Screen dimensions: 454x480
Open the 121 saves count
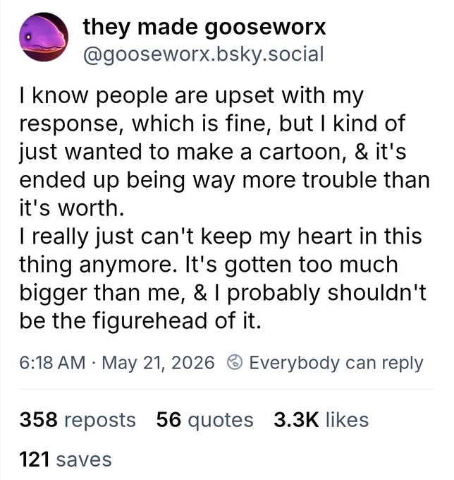[x=66, y=460]
